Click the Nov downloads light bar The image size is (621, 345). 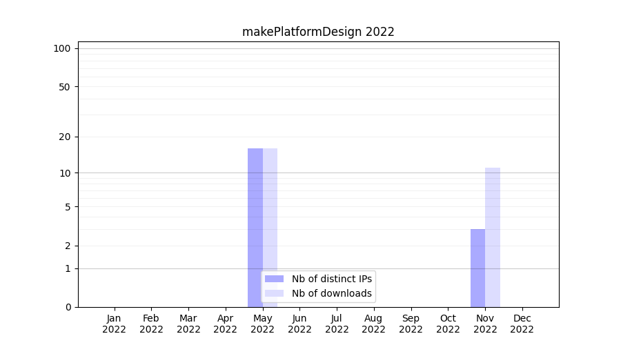(493, 237)
